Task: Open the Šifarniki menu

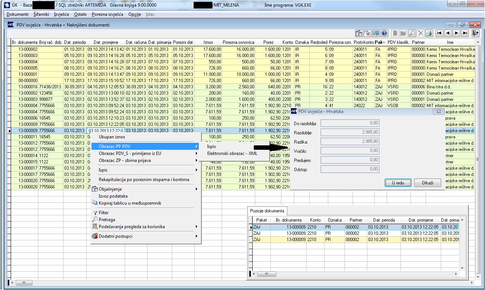Action: (x=41, y=14)
